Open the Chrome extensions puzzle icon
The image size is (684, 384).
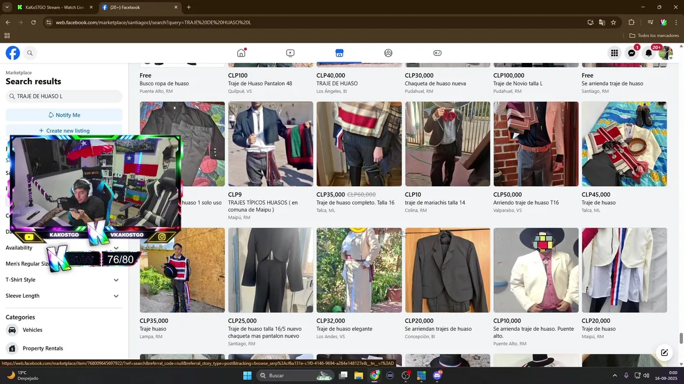pos(631,22)
